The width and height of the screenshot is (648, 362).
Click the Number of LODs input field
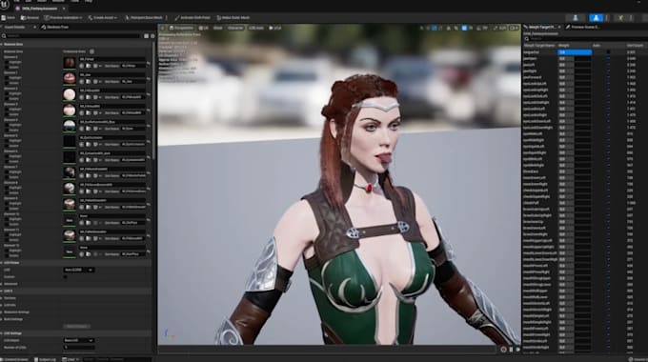pyautogui.click(x=78, y=348)
